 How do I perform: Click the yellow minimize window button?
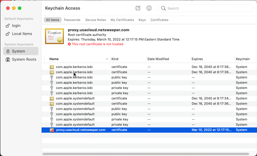pyautogui.click(x=14, y=8)
